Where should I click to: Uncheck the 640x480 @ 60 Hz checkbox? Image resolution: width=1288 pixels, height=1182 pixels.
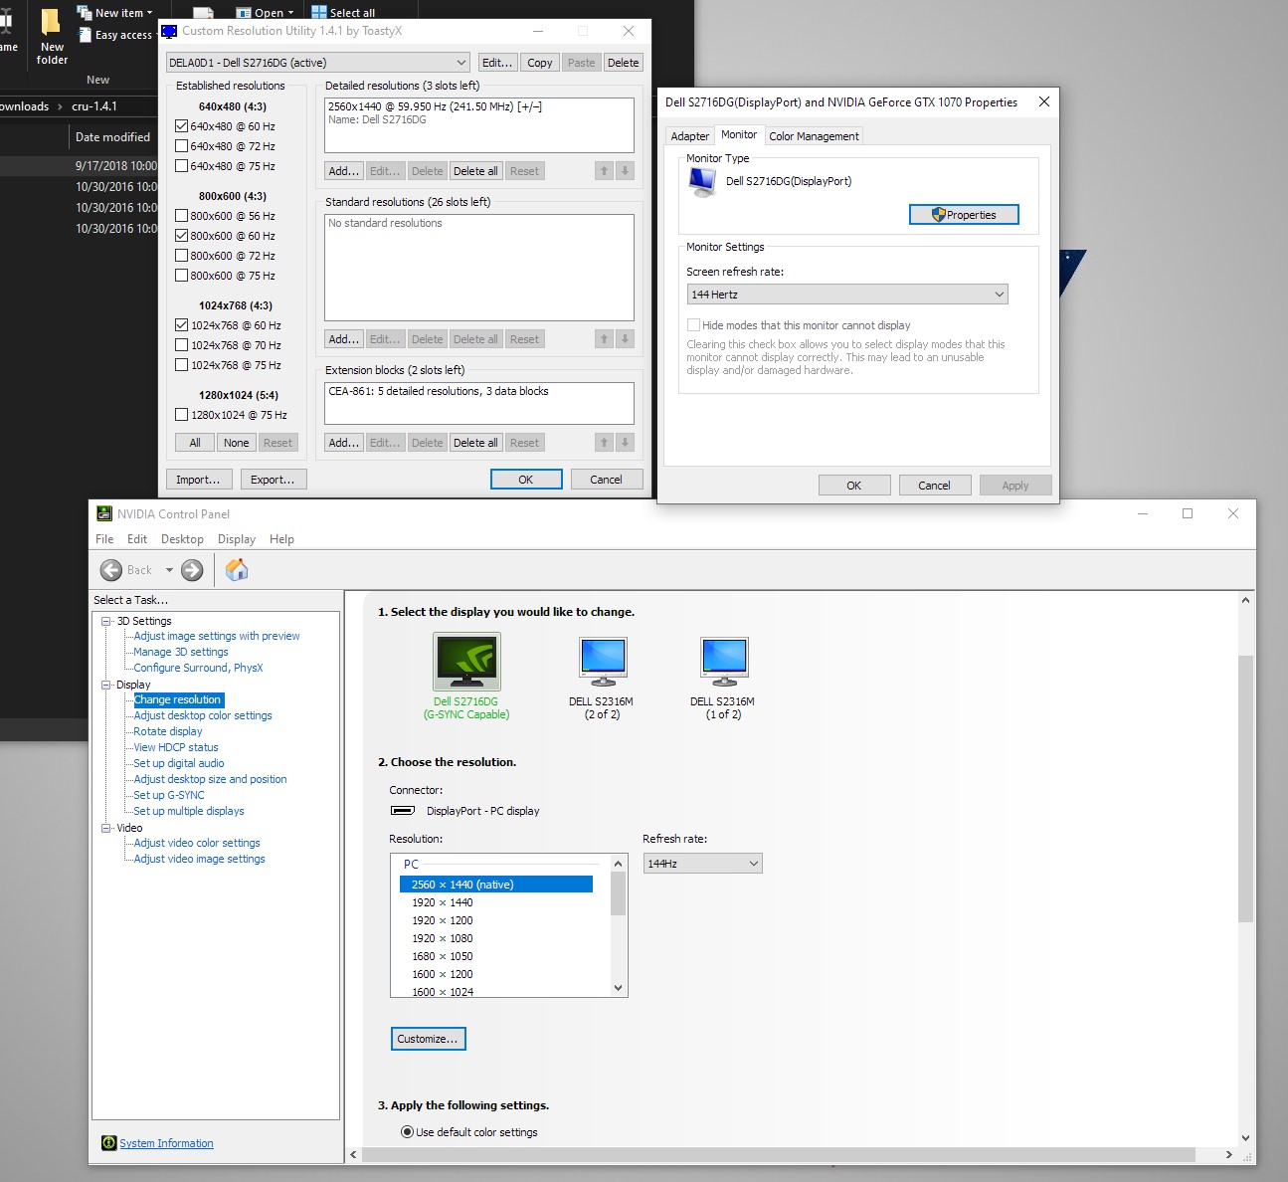[181, 126]
